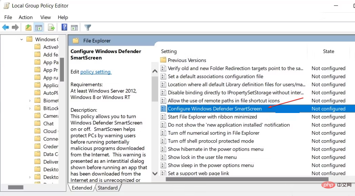Click folder icon next to Camera tree item
The image size is (355, 196).
pos(37,116)
